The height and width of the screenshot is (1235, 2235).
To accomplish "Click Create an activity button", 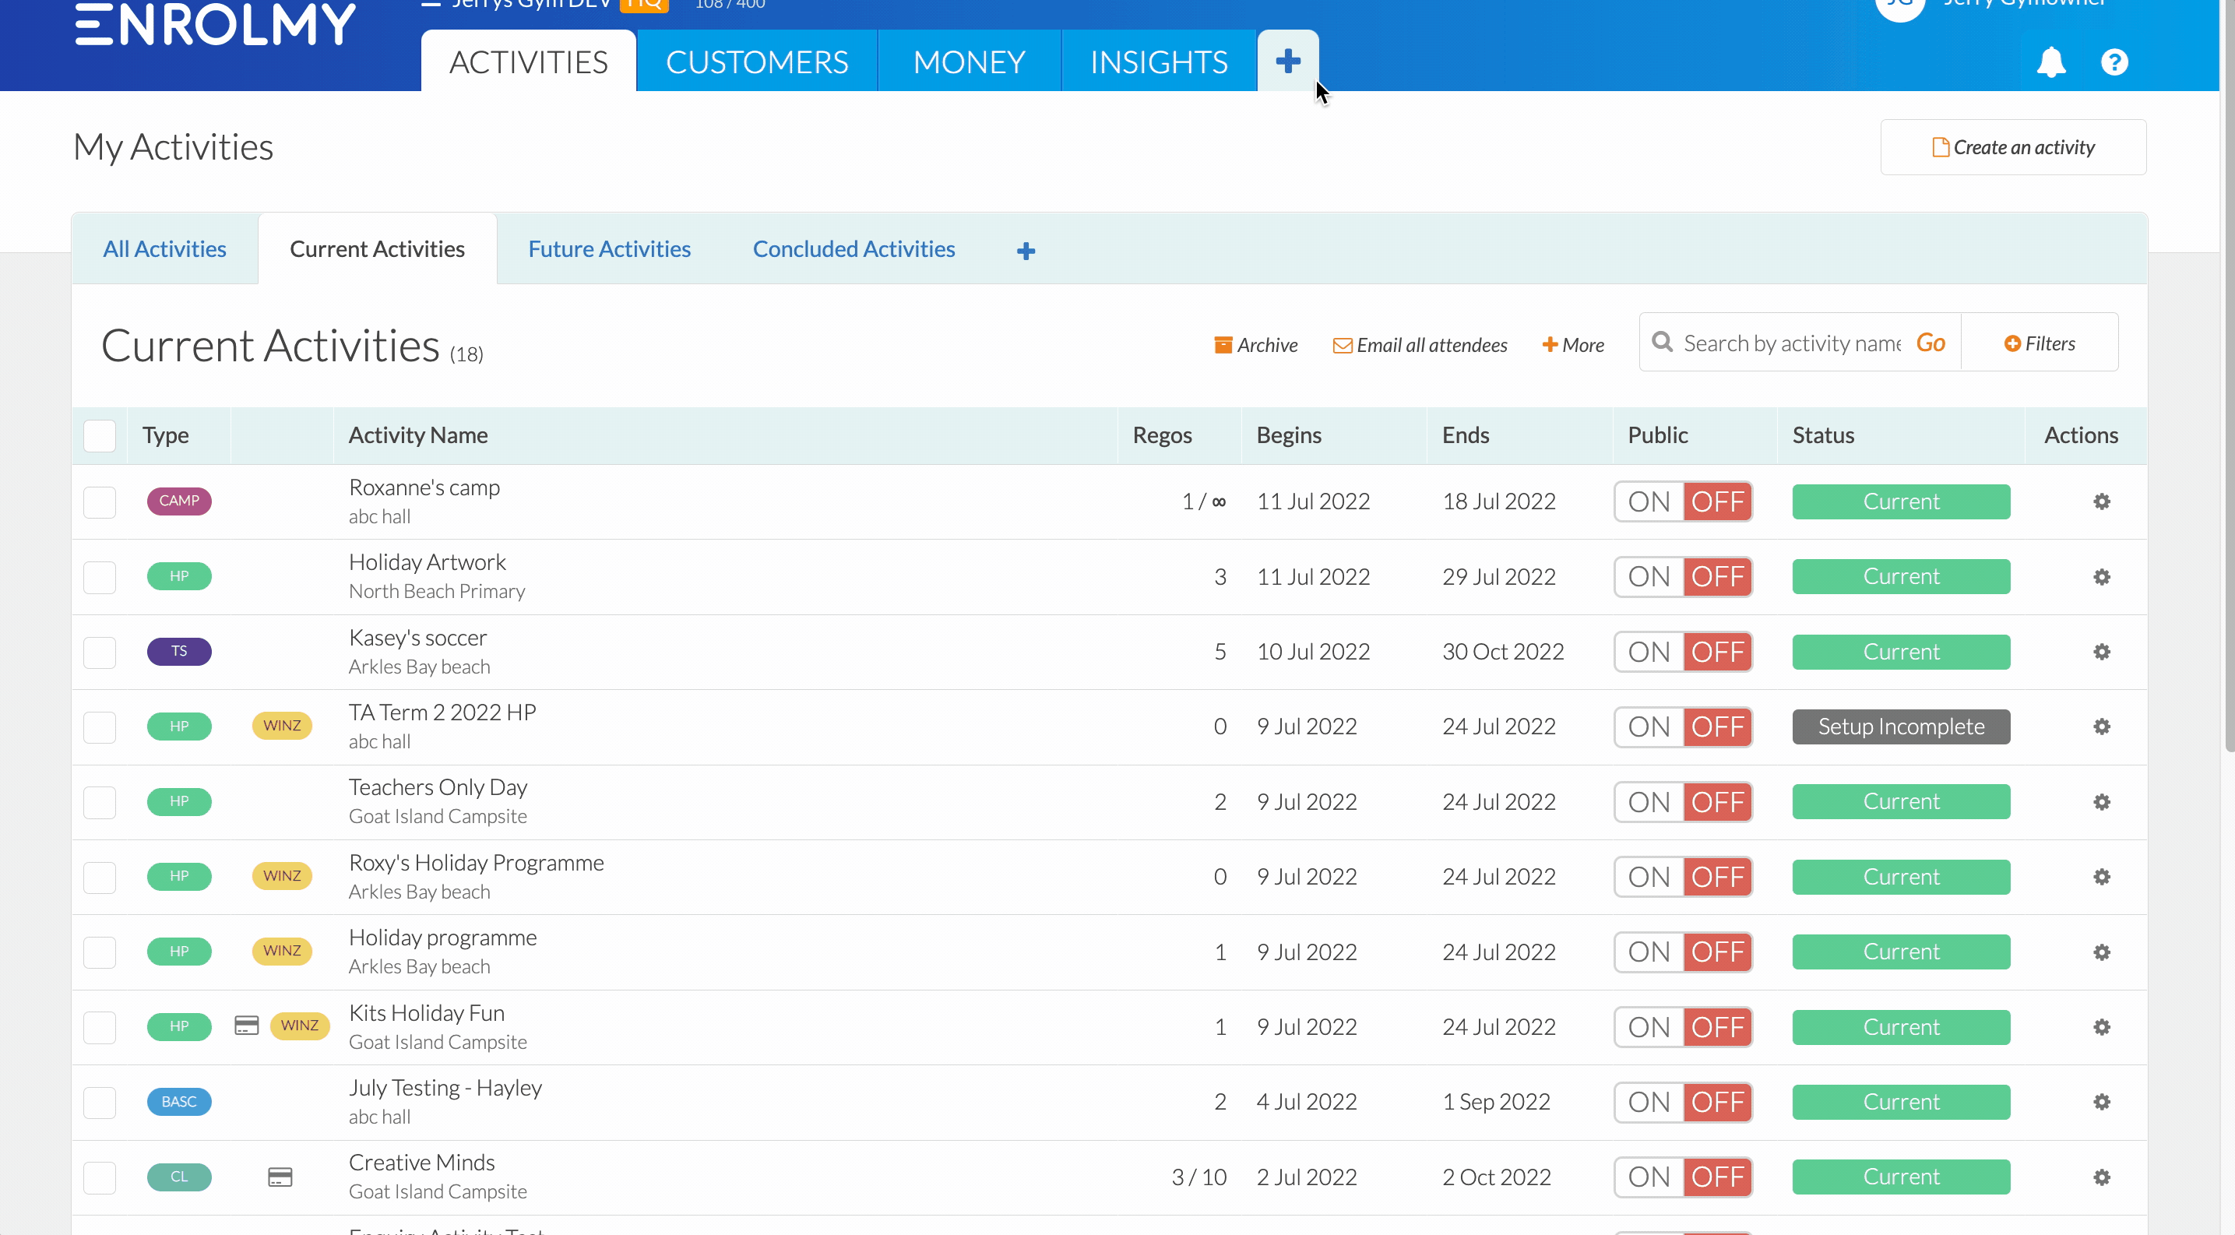I will [x=2013, y=147].
